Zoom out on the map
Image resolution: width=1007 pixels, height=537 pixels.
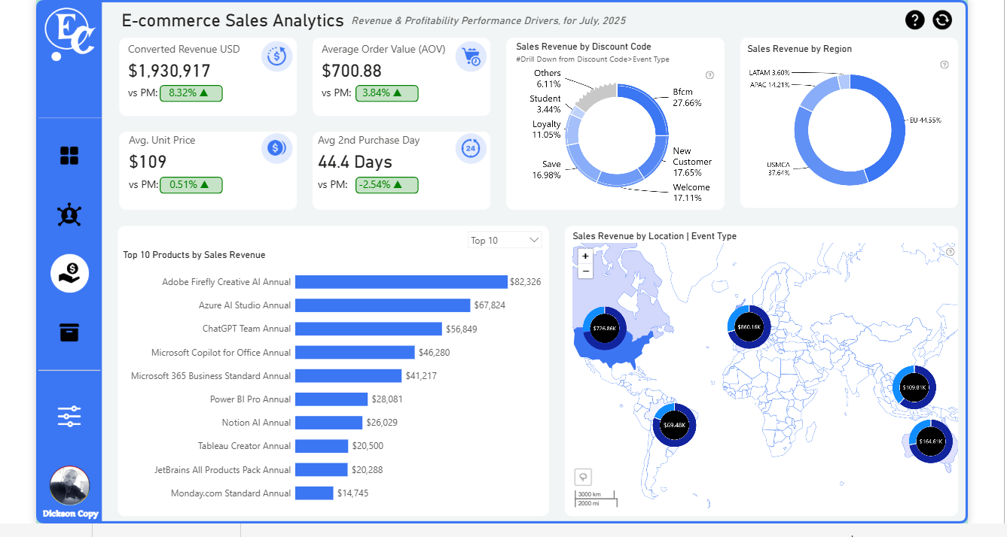585,271
